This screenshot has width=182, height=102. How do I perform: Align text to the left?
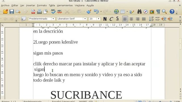(x=125, y=19)
